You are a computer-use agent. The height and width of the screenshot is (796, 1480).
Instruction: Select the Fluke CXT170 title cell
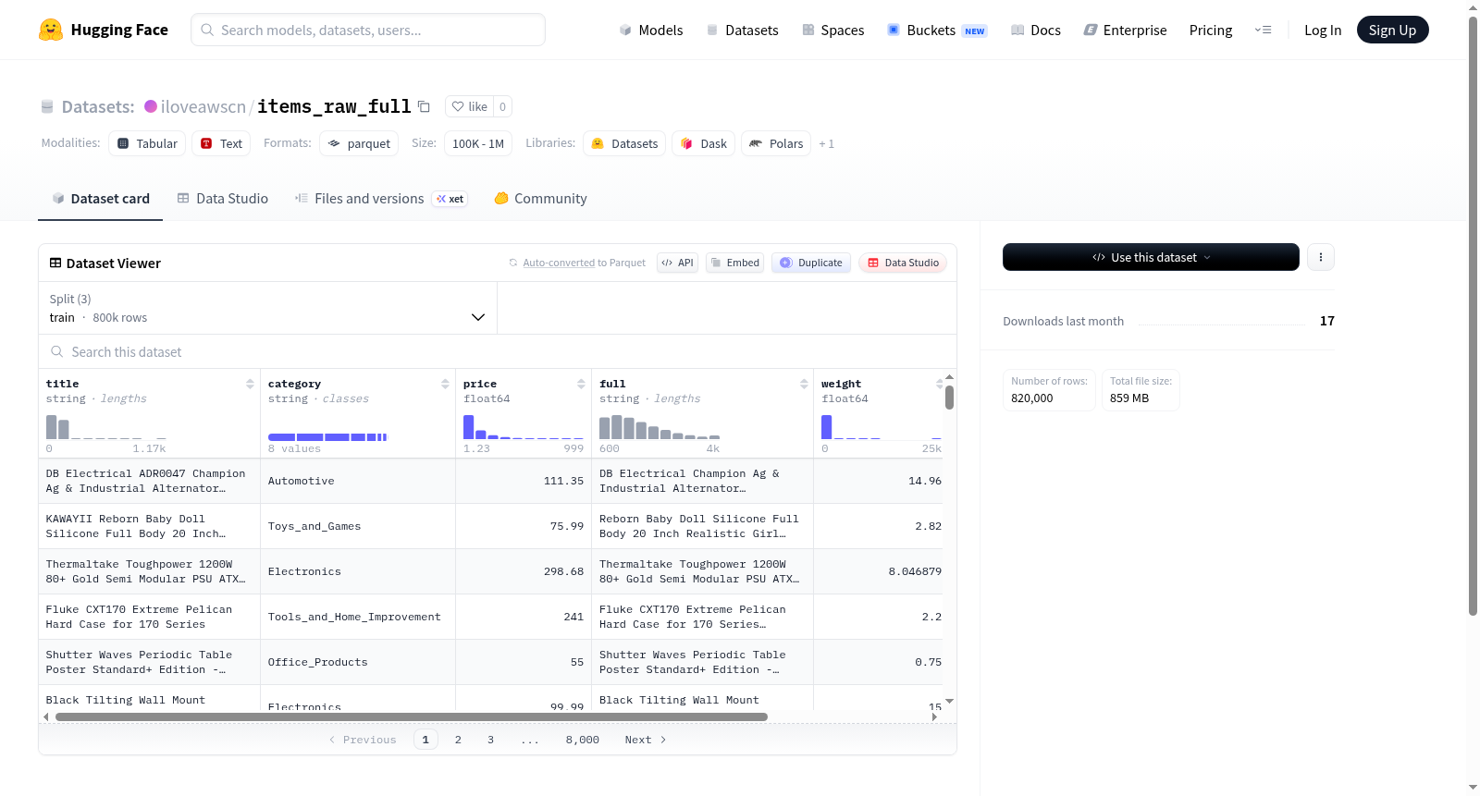(x=150, y=617)
